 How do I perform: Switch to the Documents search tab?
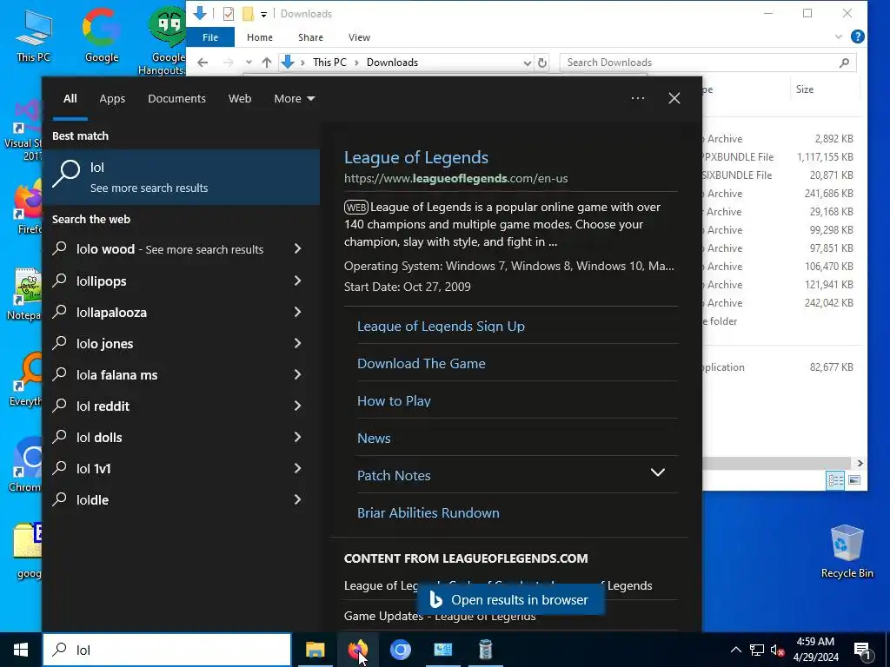click(x=176, y=99)
